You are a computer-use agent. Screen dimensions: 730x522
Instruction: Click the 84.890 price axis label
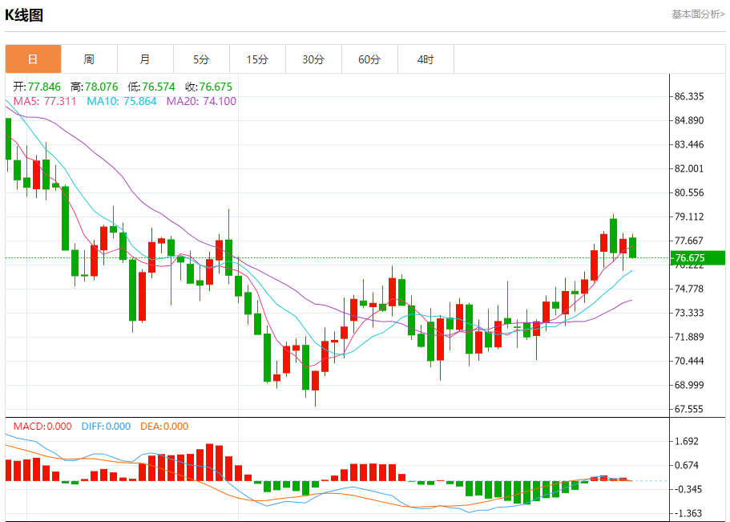[x=689, y=121]
